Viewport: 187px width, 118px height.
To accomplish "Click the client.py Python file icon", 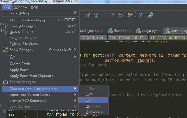I will click(110, 31).
